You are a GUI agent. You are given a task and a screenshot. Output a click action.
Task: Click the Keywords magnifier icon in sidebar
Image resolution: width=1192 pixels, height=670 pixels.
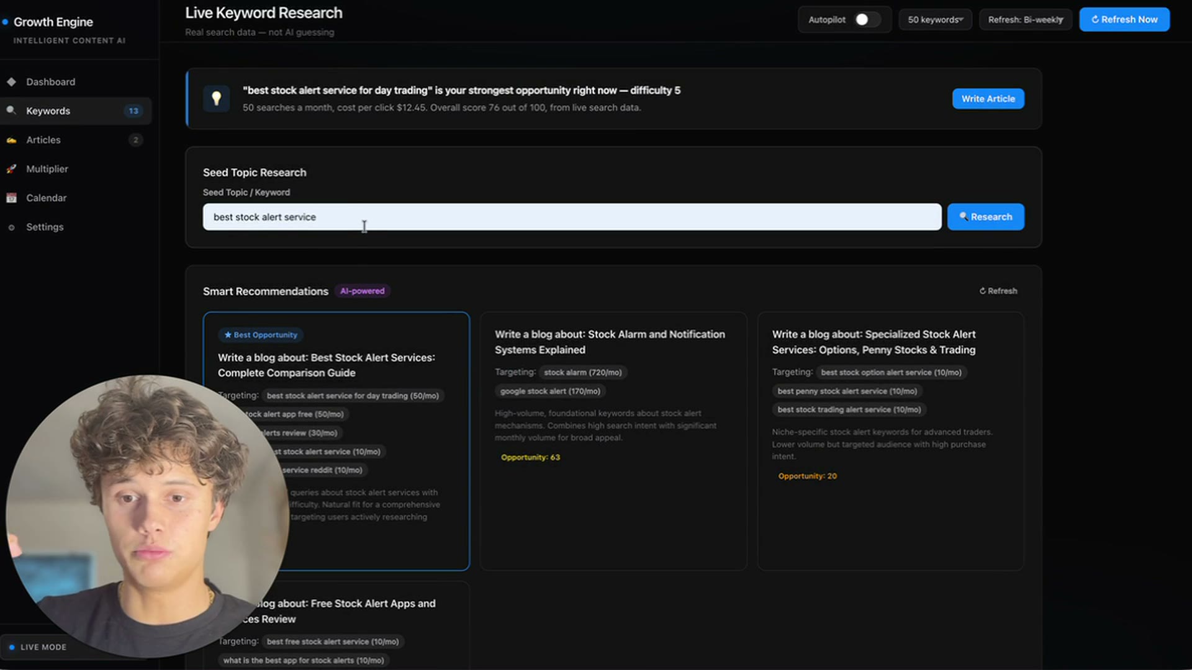(x=11, y=110)
